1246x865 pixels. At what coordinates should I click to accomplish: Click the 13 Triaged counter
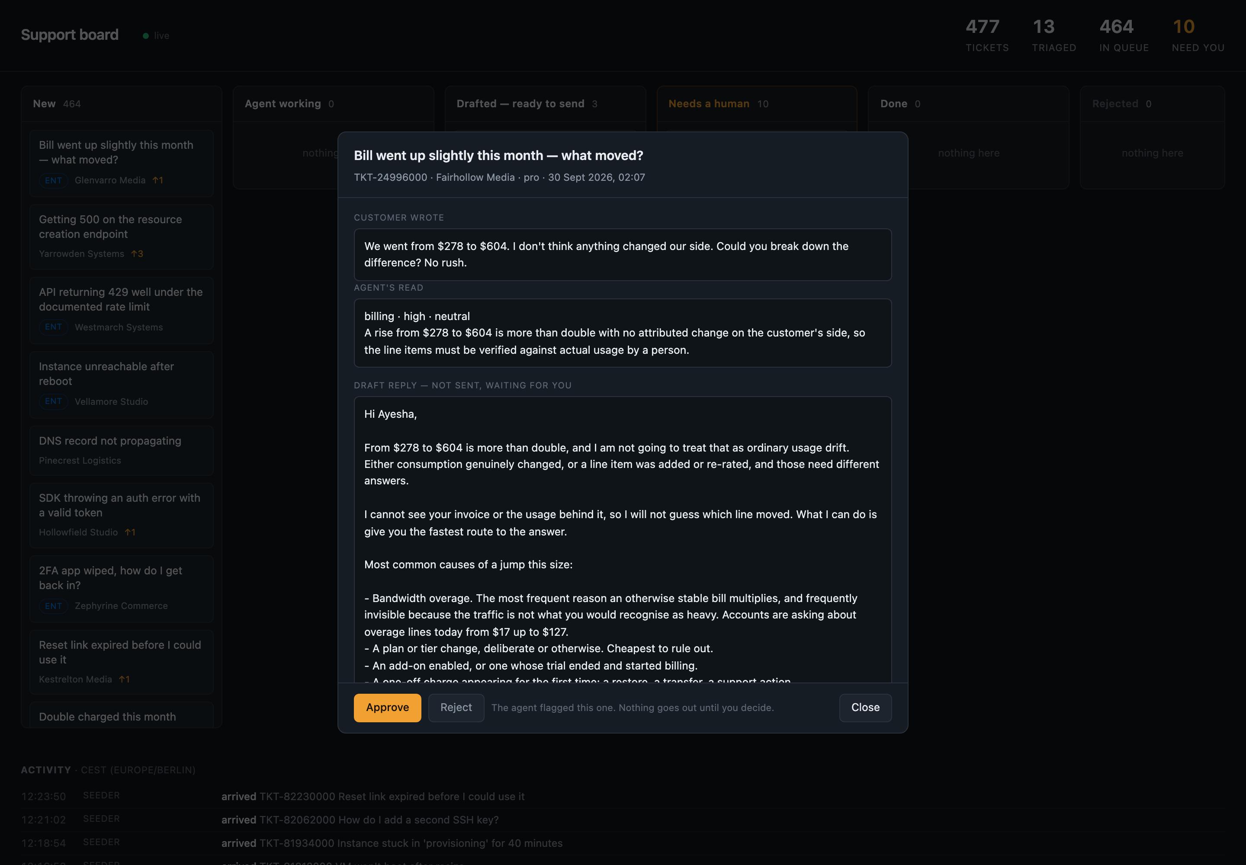1053,35
